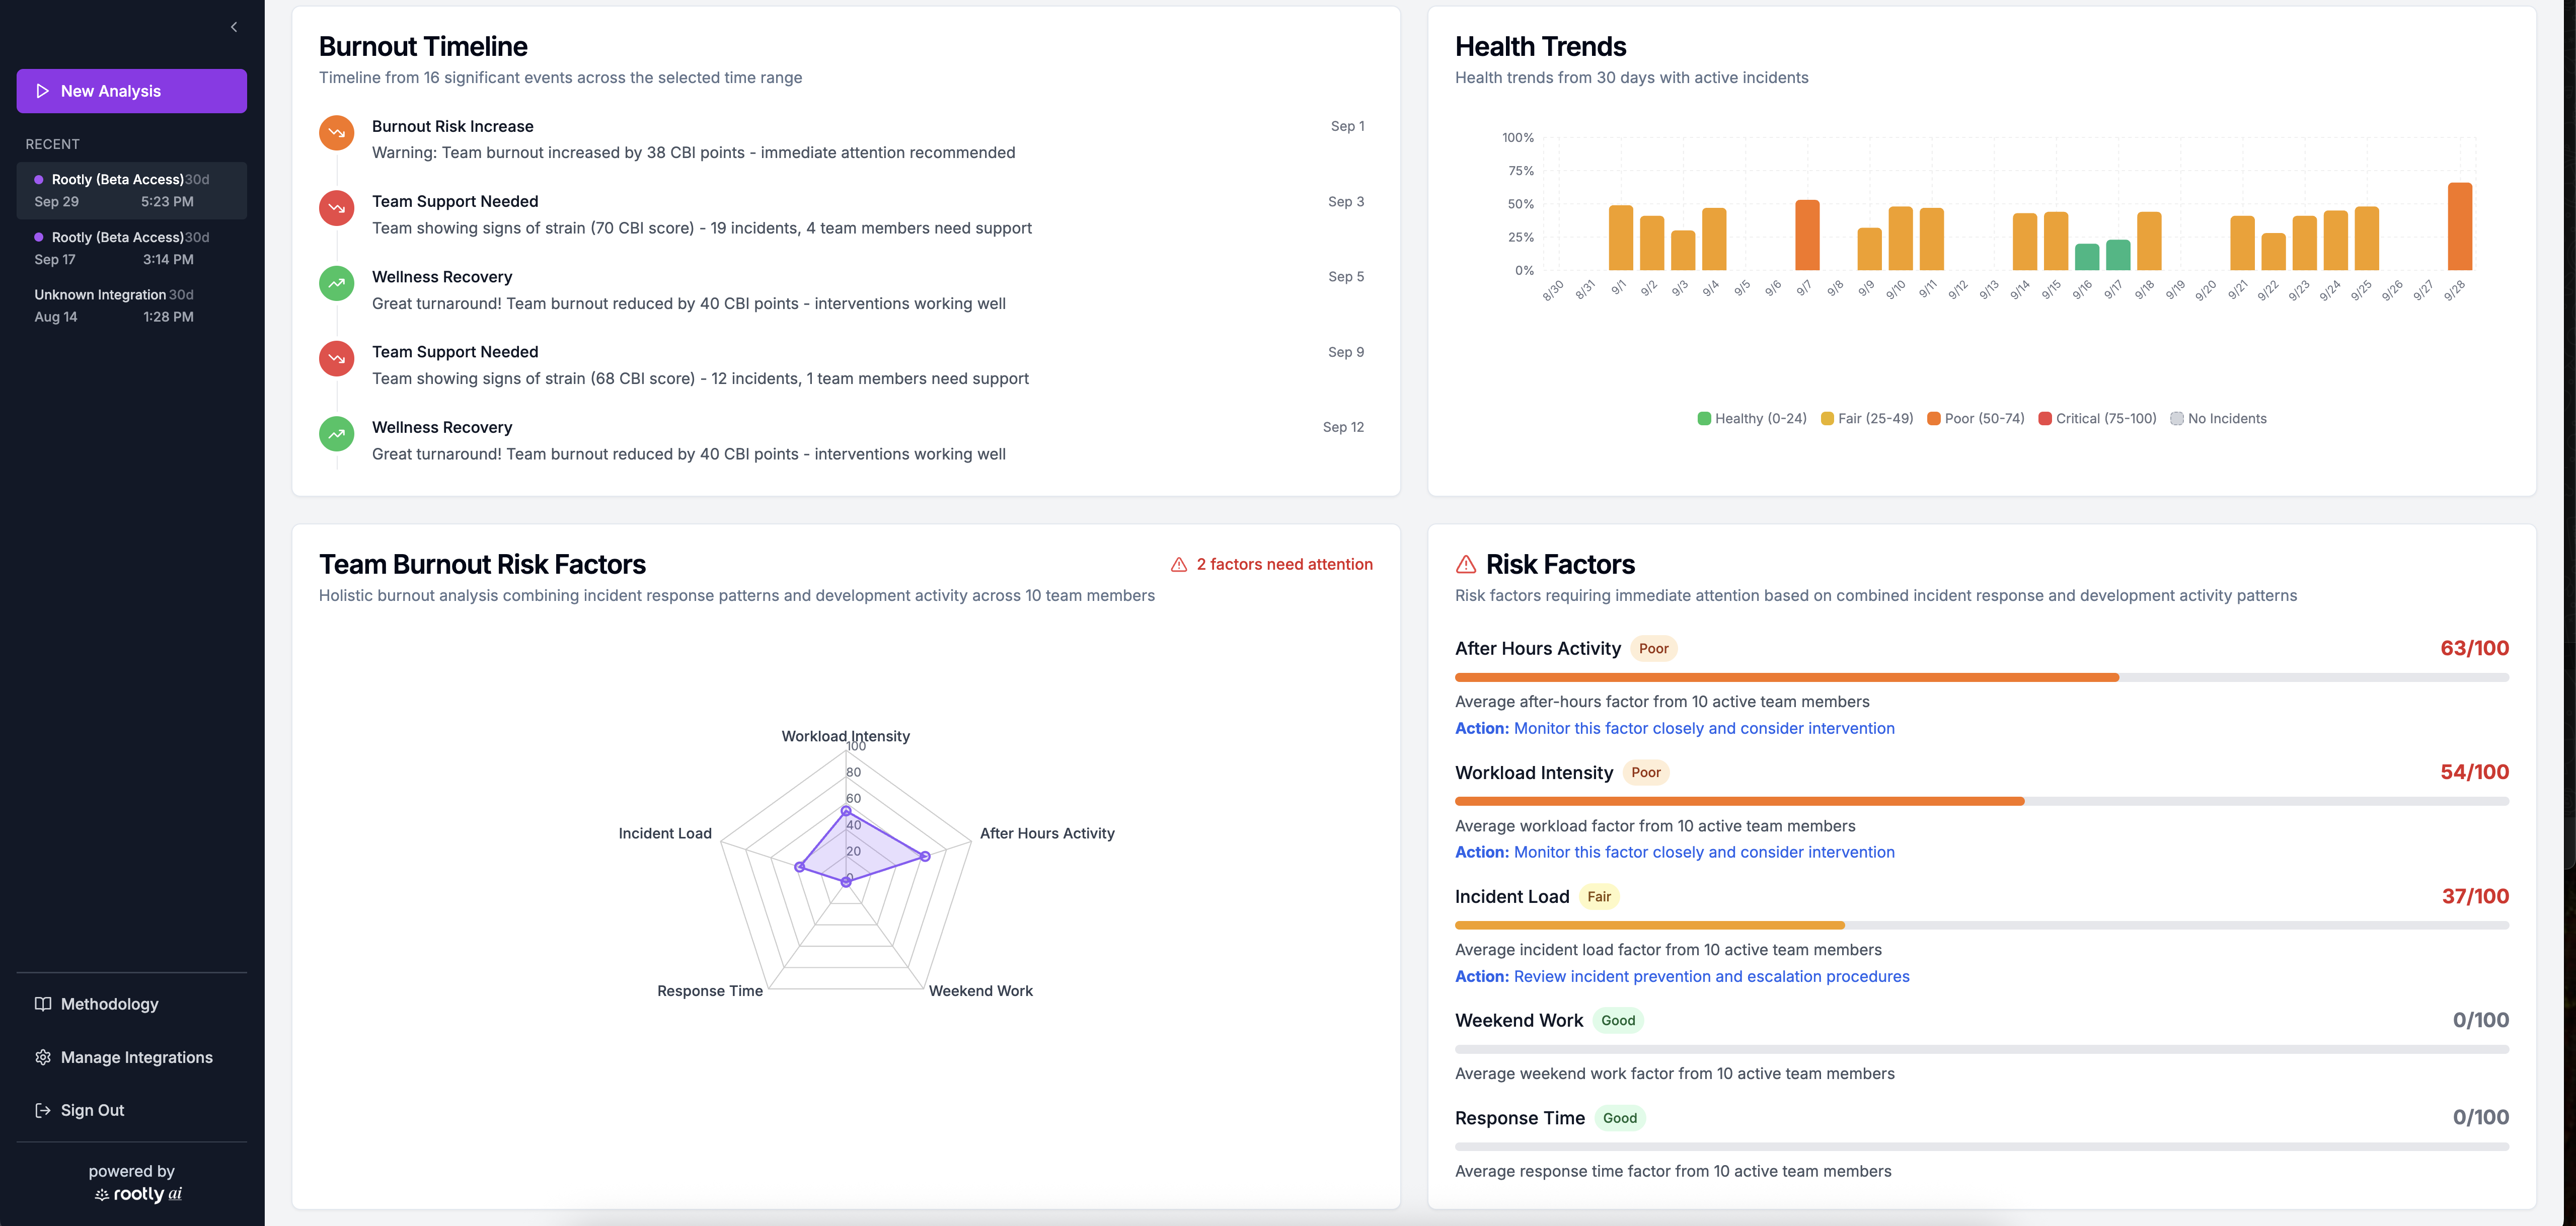Click Sep 5 Wellness Recovery green icon
The width and height of the screenshot is (2576, 1226).
336,283
